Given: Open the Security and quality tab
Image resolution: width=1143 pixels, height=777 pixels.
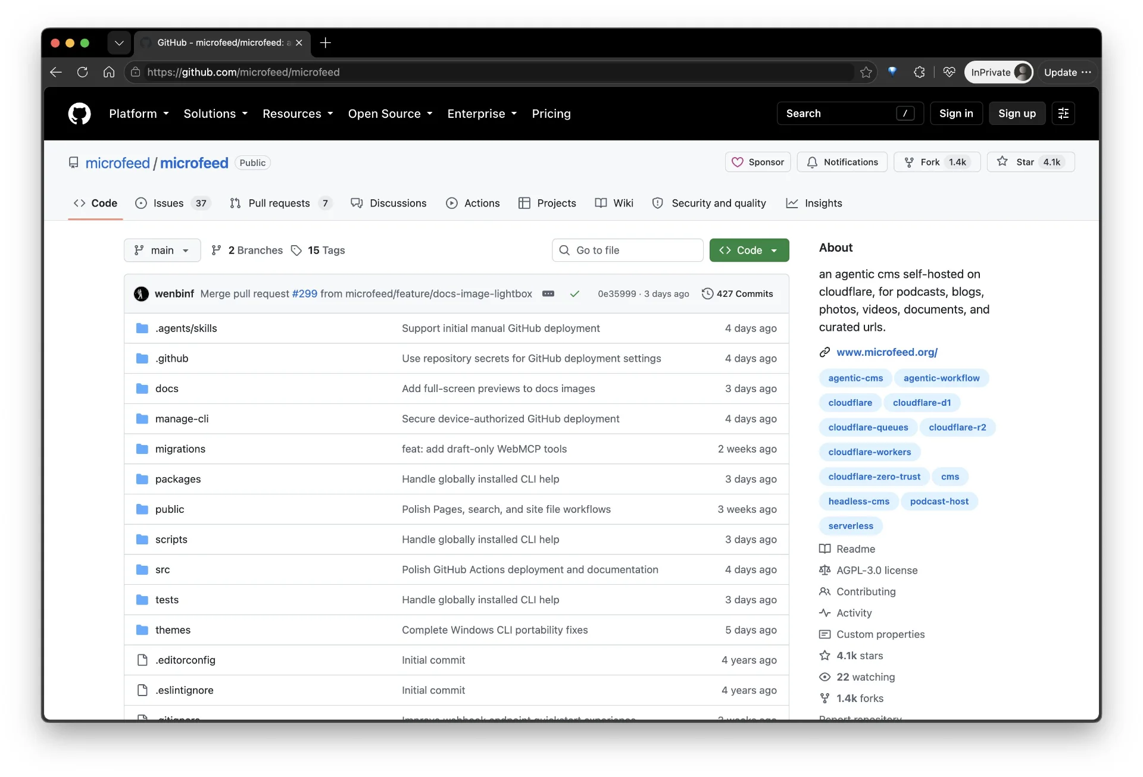Looking at the screenshot, I should tap(709, 203).
